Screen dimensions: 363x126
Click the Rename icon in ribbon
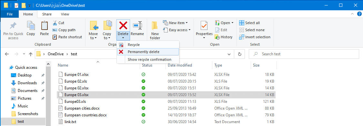click(x=137, y=26)
